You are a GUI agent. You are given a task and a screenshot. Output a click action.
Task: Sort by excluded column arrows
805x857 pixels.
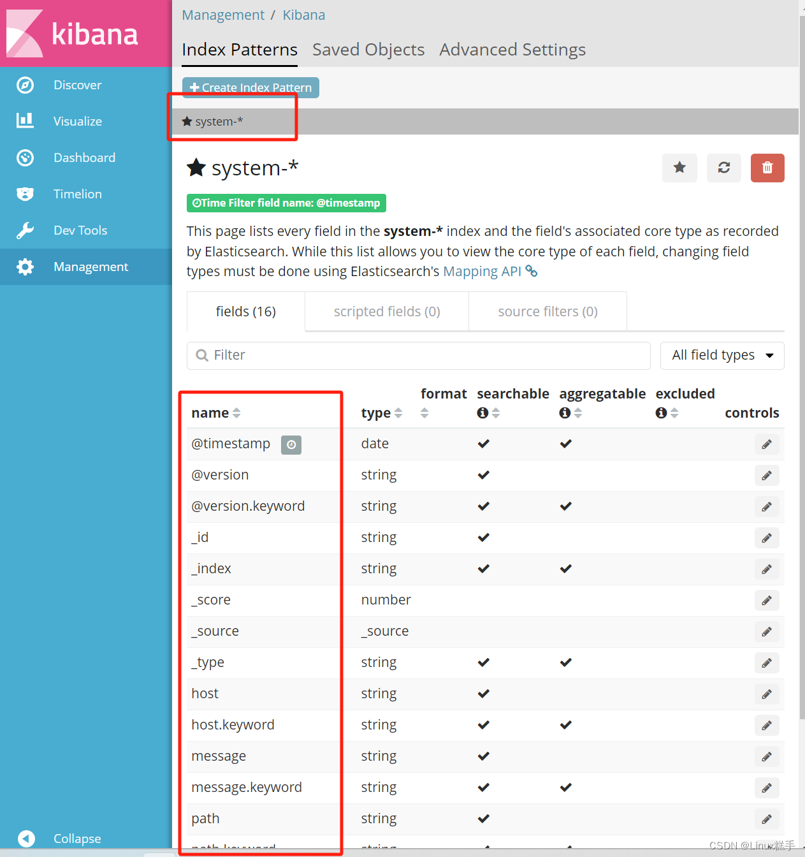[x=674, y=413]
